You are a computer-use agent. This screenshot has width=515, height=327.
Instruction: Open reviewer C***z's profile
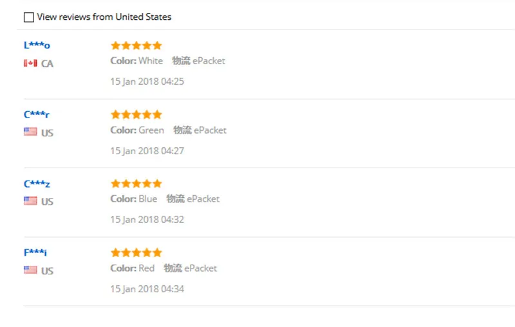coord(37,184)
